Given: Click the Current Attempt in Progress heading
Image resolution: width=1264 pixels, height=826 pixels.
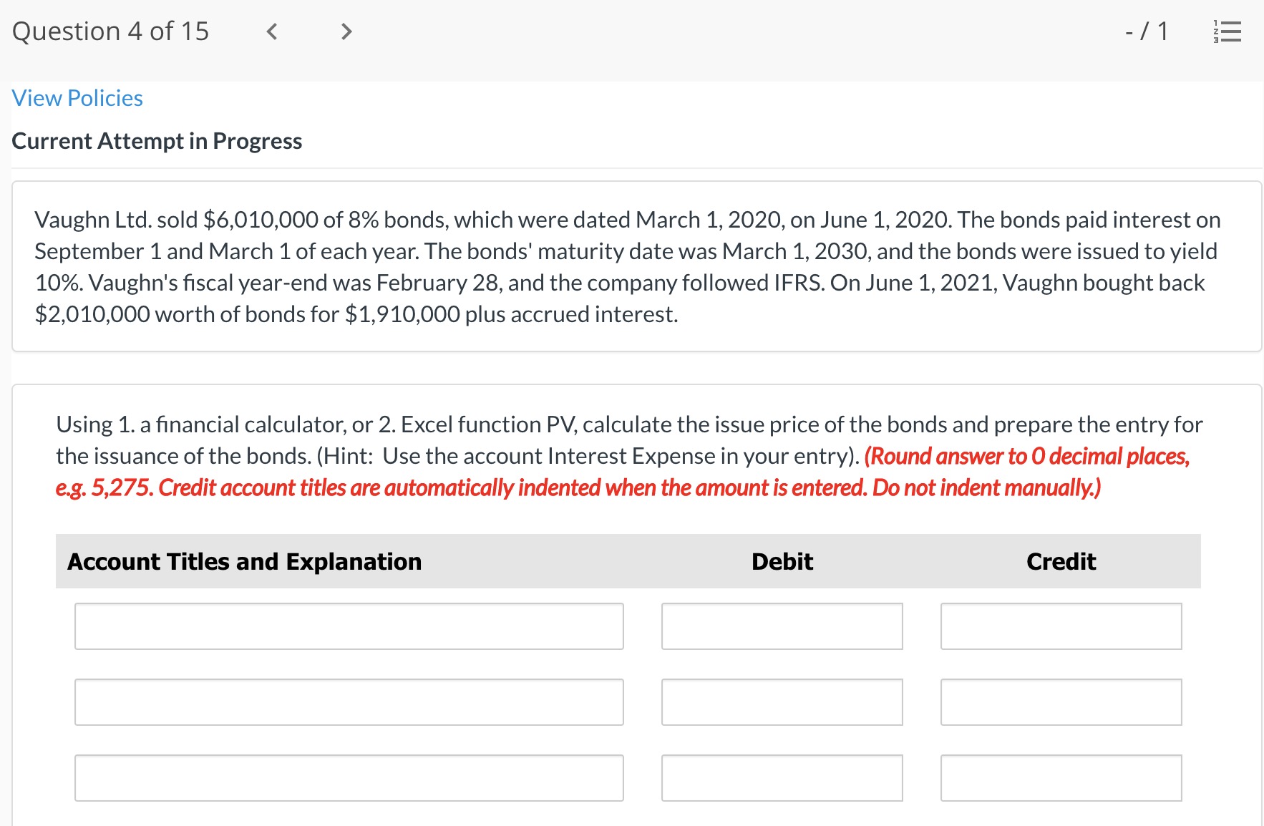Looking at the screenshot, I should click(x=157, y=141).
